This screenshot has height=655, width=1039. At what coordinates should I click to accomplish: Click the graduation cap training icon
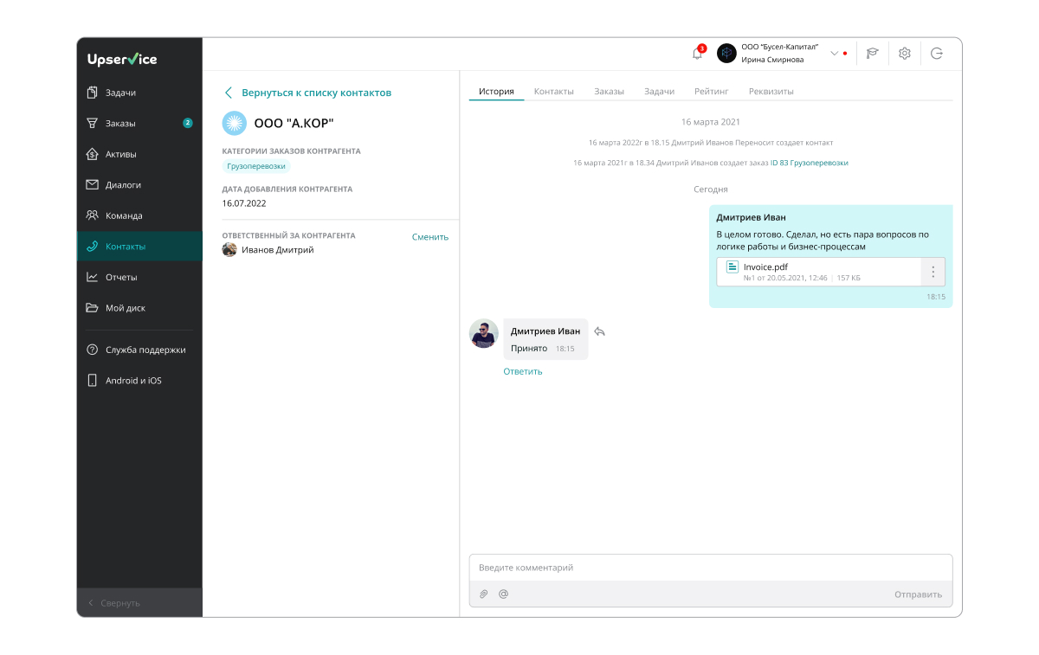[872, 54]
